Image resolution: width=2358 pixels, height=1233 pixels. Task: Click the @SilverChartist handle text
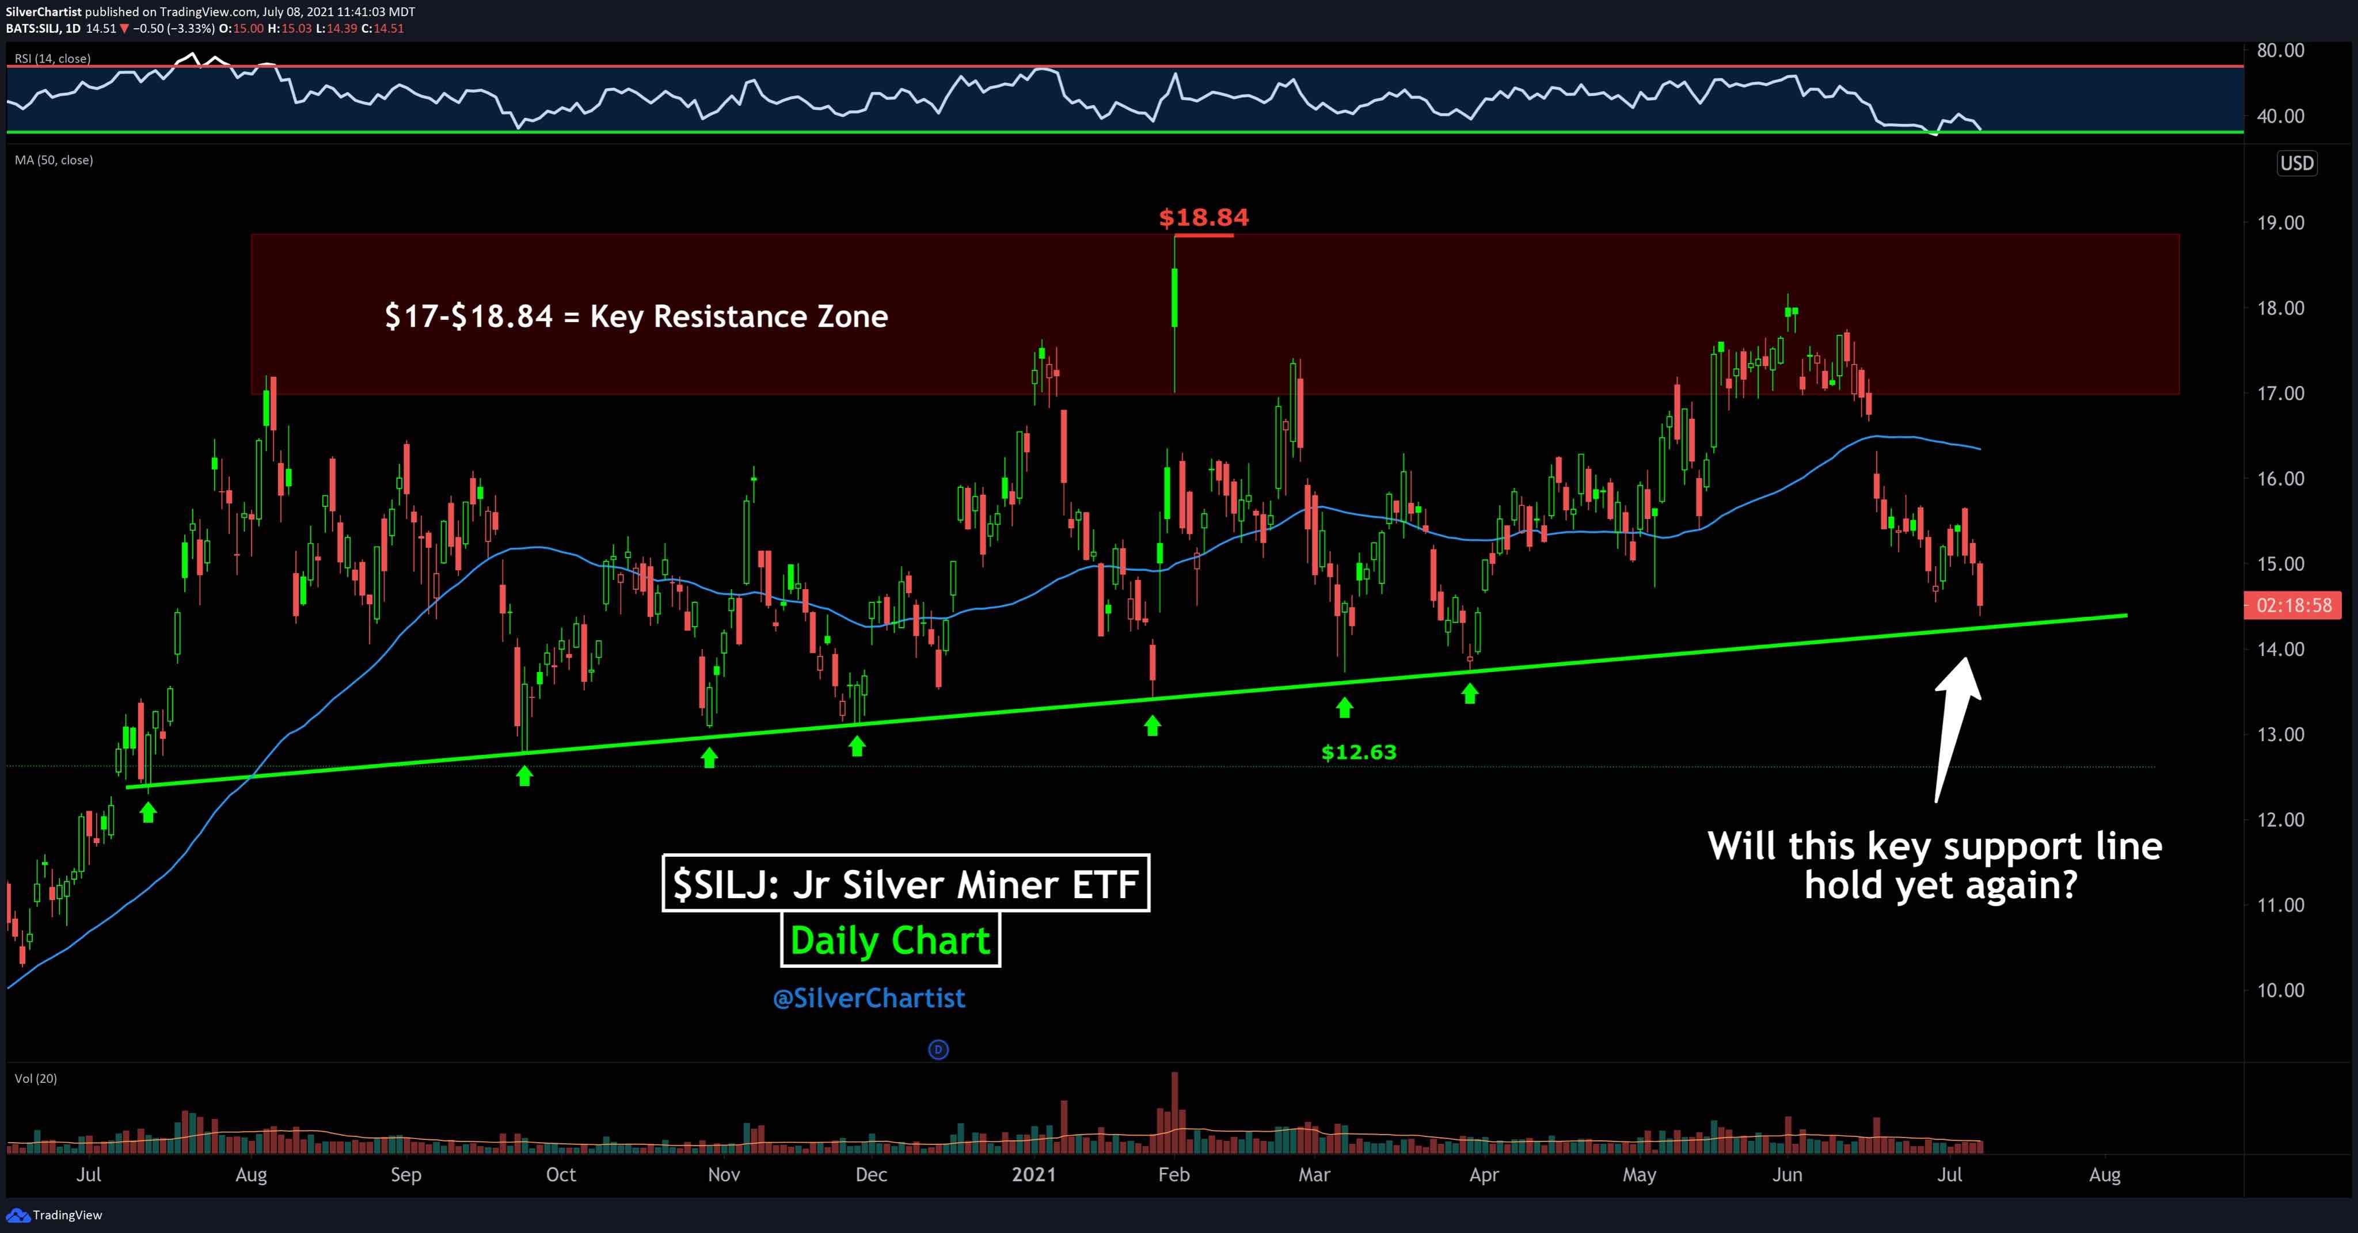click(869, 998)
